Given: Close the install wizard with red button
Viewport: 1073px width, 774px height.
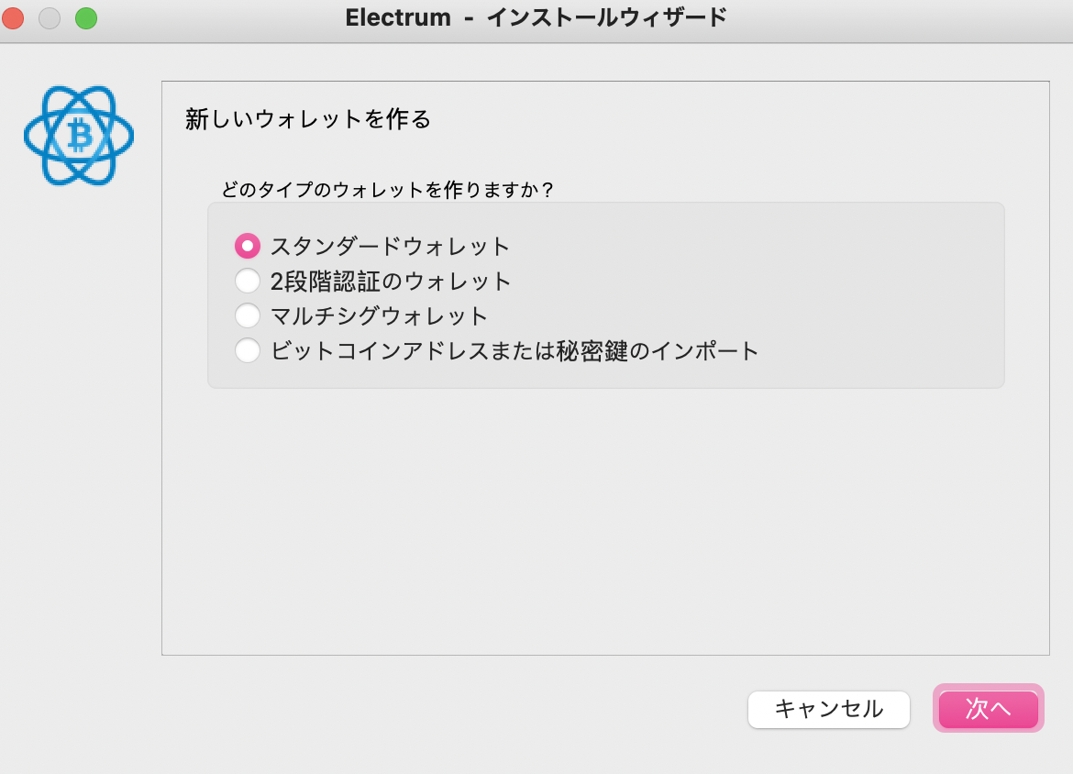Looking at the screenshot, I should [13, 17].
